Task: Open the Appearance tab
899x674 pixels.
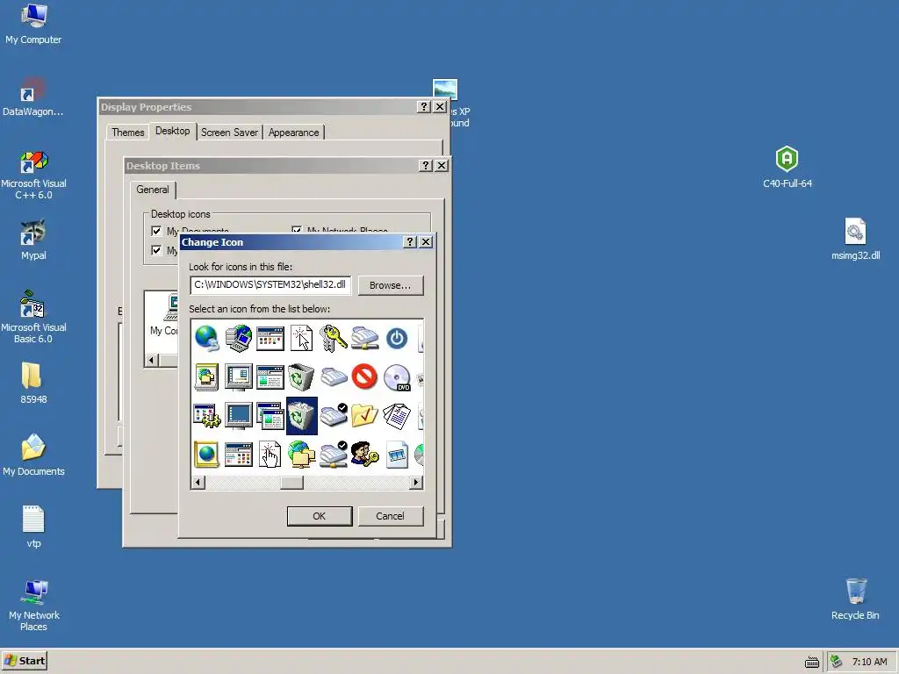Action: coord(293,133)
